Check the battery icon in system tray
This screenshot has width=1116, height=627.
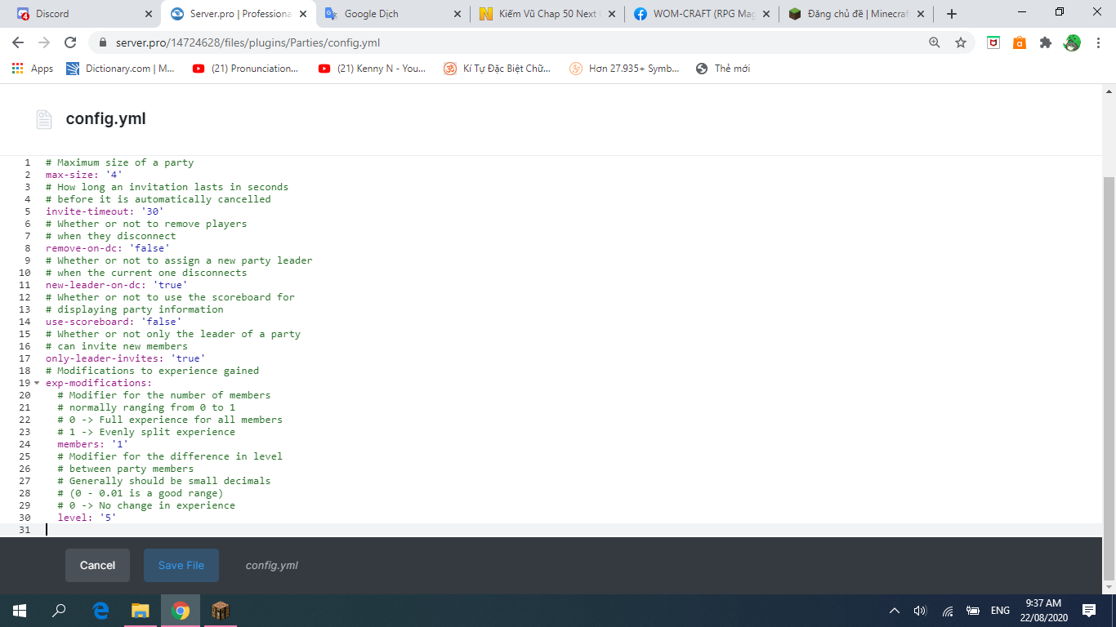(x=973, y=611)
